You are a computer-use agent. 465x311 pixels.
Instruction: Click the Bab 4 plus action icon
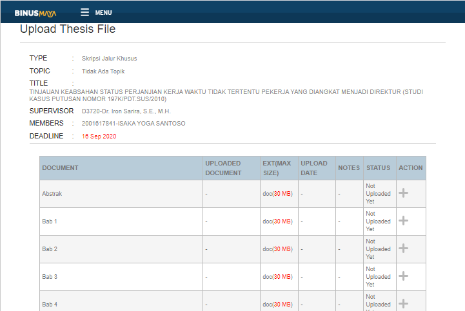404,303
